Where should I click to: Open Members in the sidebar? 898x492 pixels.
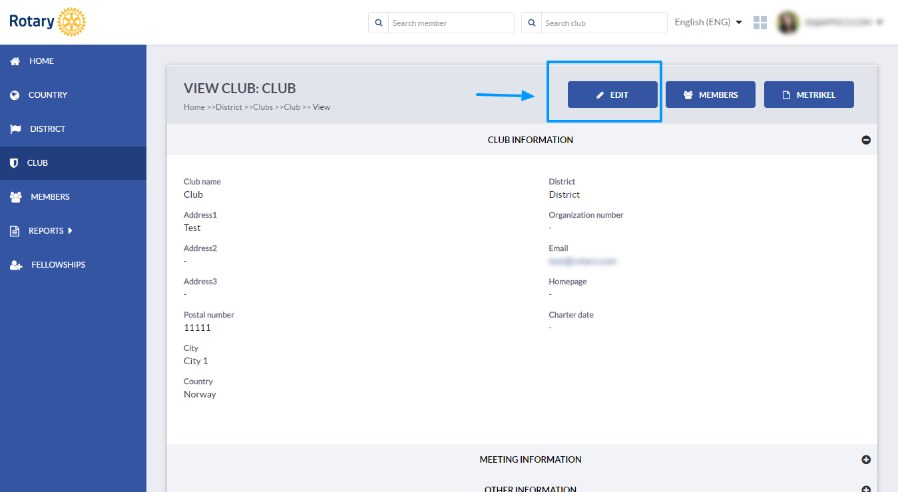[x=73, y=197]
